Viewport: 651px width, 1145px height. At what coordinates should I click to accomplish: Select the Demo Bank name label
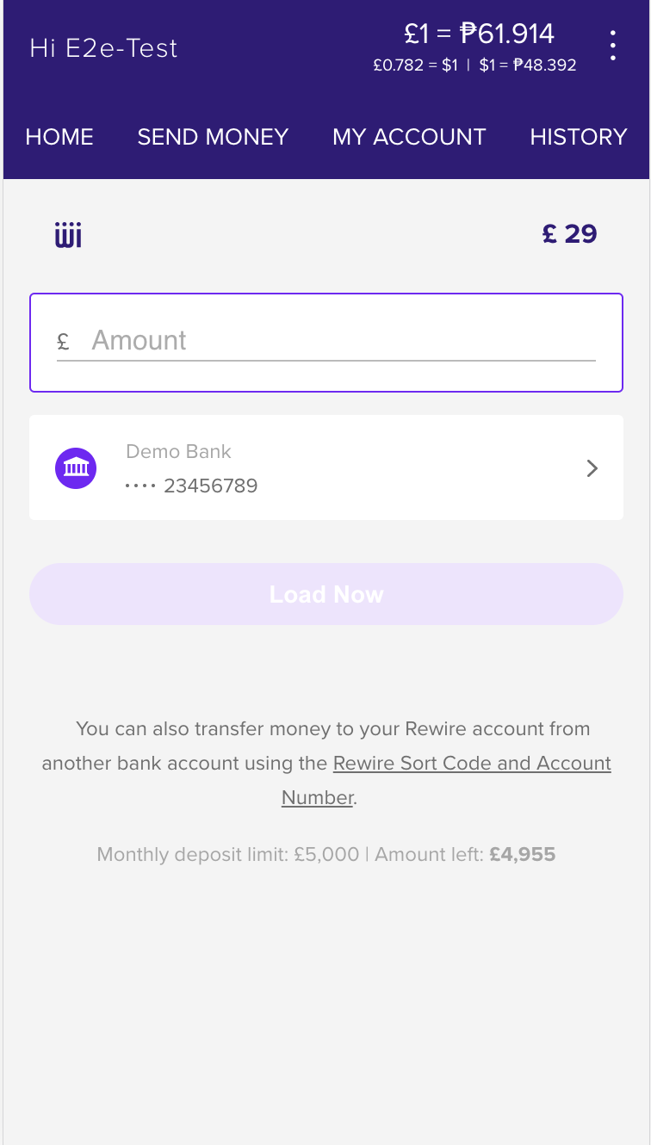(178, 451)
